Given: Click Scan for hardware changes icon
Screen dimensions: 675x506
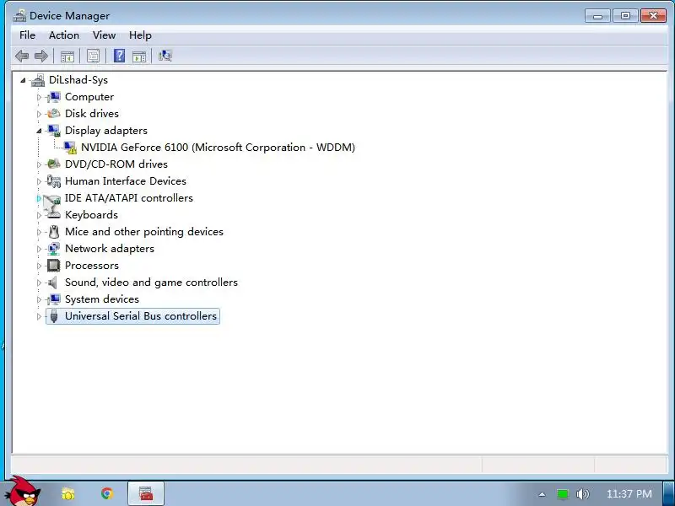Looking at the screenshot, I should (x=165, y=56).
